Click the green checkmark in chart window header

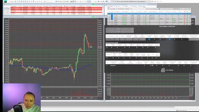pos(93,17)
